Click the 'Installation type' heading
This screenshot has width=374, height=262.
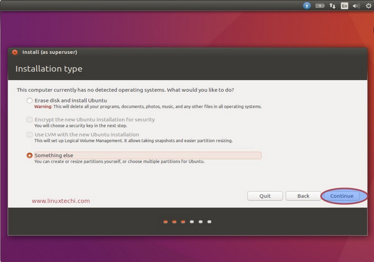click(x=49, y=69)
